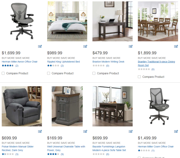Add Bayside Langston Sofa Table Set to list
The image size is (180, 158).
[131, 131]
